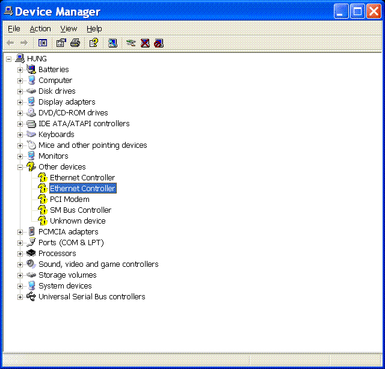Click the Uninstall toolbar icon with red X

145,43
